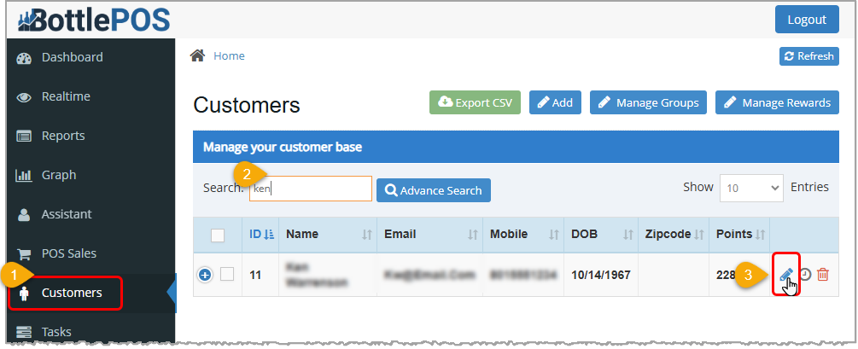Sort by Name column arrows
Image resolution: width=858 pixels, height=349 pixels.
pyautogui.click(x=367, y=235)
